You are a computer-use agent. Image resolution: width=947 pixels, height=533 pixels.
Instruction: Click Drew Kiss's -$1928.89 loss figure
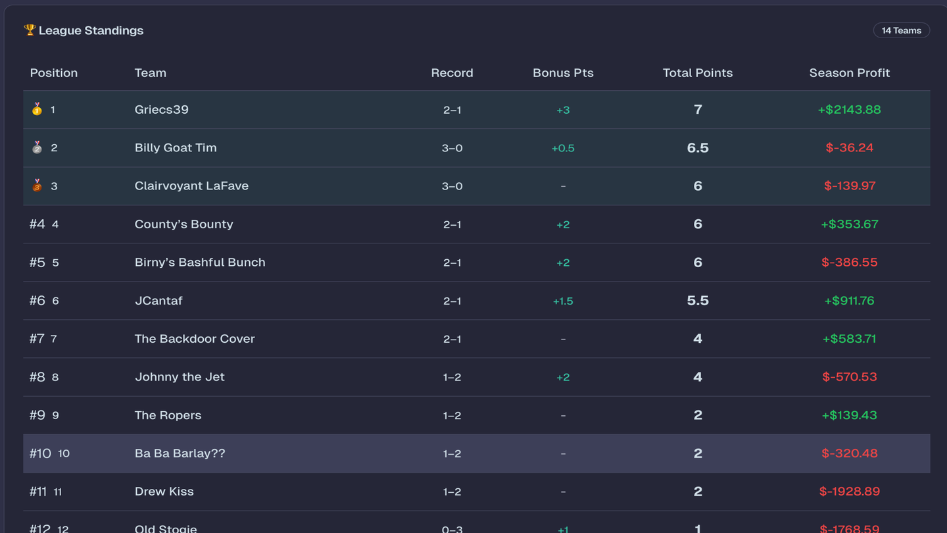click(849, 491)
